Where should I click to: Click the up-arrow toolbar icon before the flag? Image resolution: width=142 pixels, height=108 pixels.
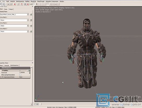[18, 4]
